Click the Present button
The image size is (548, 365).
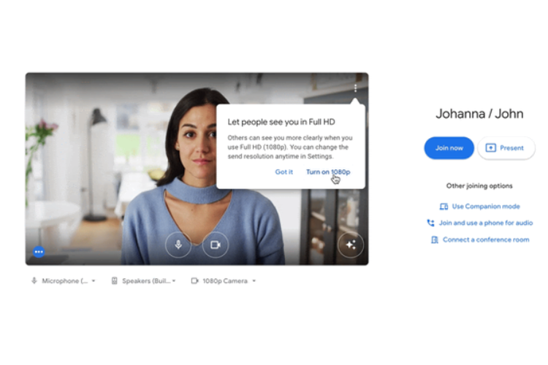(506, 147)
